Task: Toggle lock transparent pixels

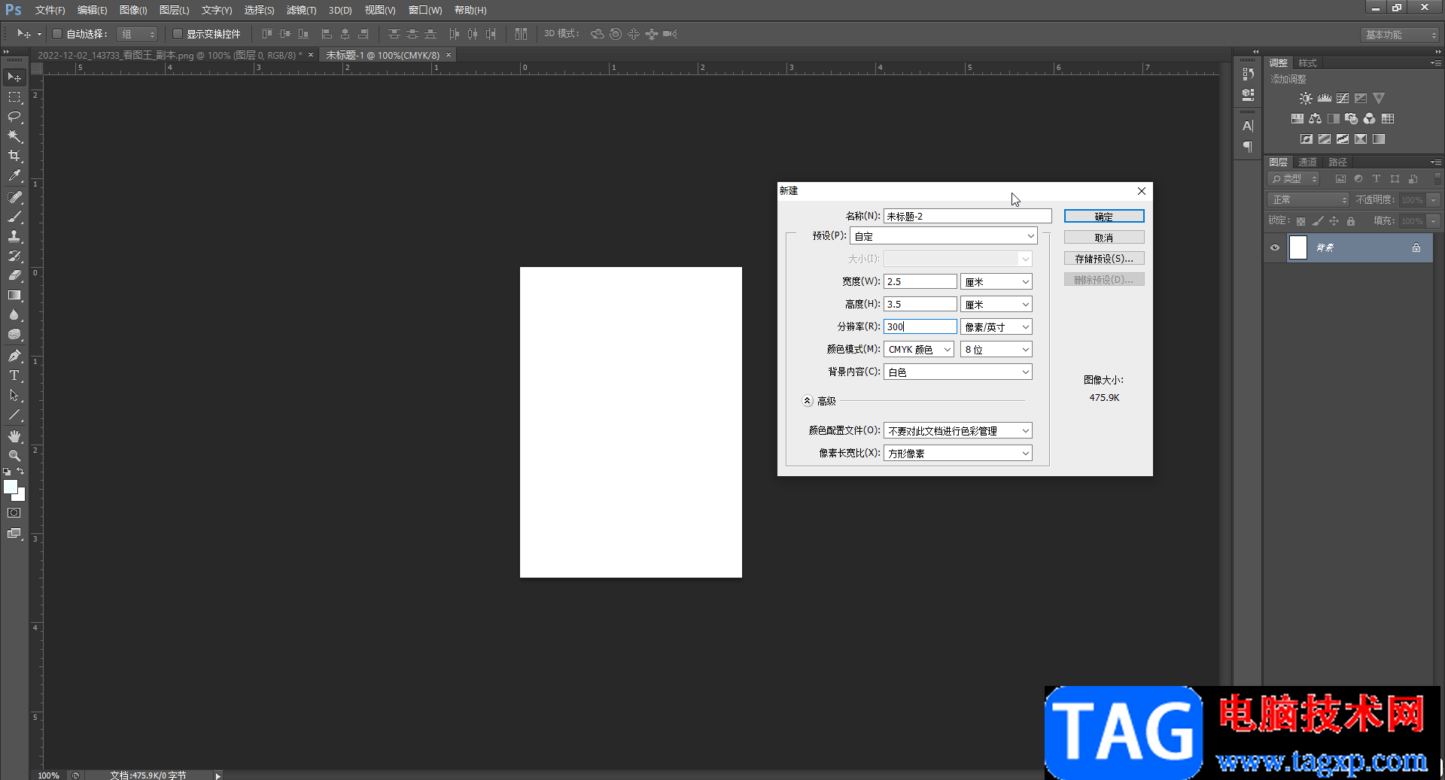Action: tap(1300, 221)
